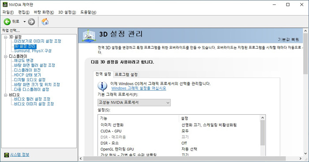Click the NVIDIA title bar logo icon
Screen dimensions: 309x162
pyautogui.click(x=5, y=4)
